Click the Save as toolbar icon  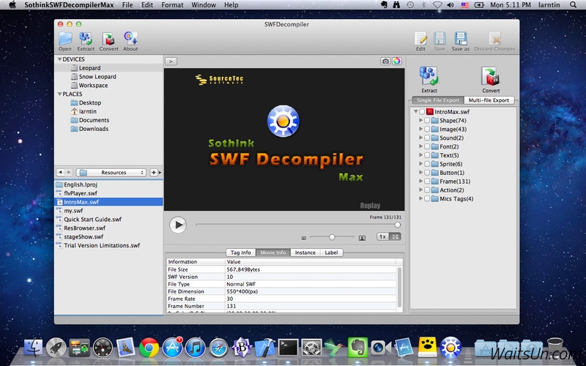pyautogui.click(x=460, y=39)
